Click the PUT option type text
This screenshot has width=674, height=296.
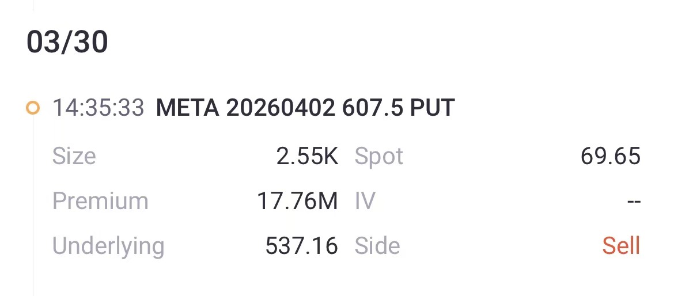click(x=432, y=108)
